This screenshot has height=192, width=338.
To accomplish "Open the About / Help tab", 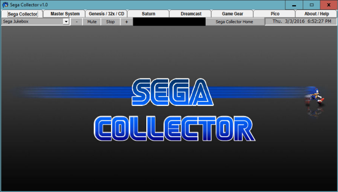I will (316, 14).
